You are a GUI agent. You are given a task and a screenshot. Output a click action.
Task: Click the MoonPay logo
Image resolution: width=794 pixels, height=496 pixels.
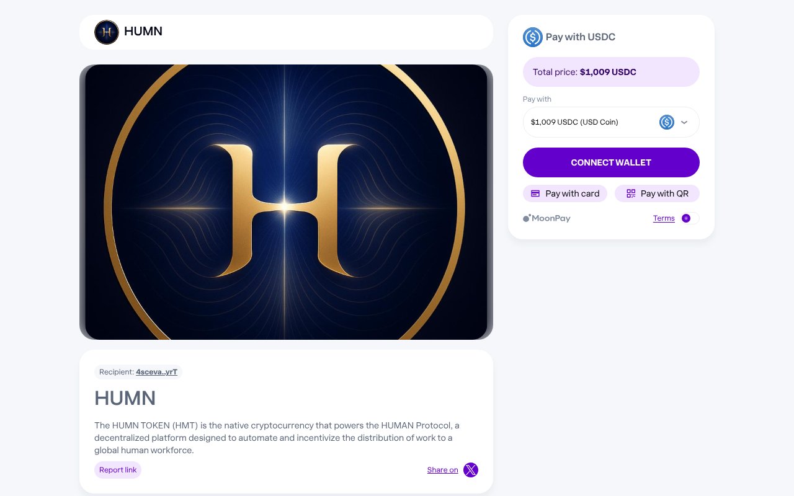[x=546, y=218]
